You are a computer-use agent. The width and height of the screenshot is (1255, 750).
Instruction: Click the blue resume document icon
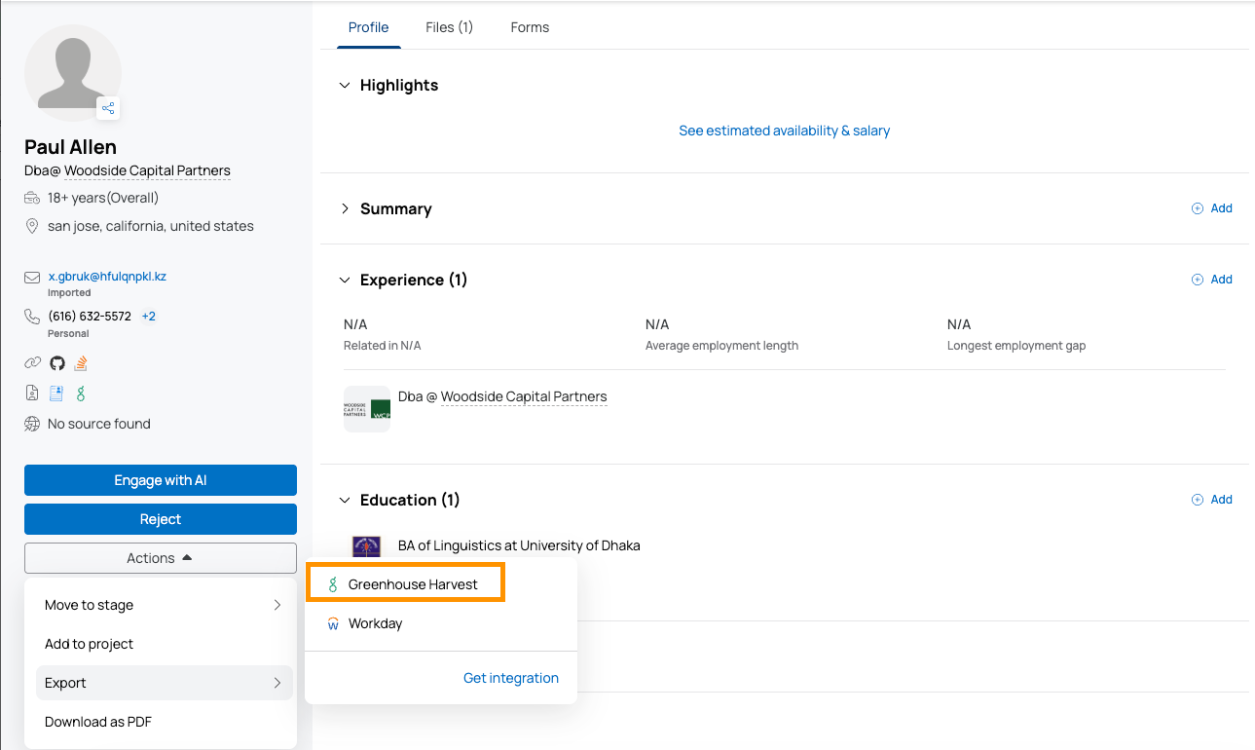(x=56, y=394)
